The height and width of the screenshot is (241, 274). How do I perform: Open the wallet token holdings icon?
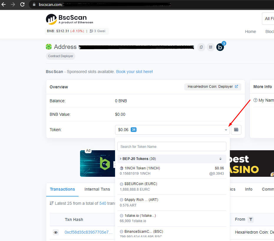(x=236, y=130)
